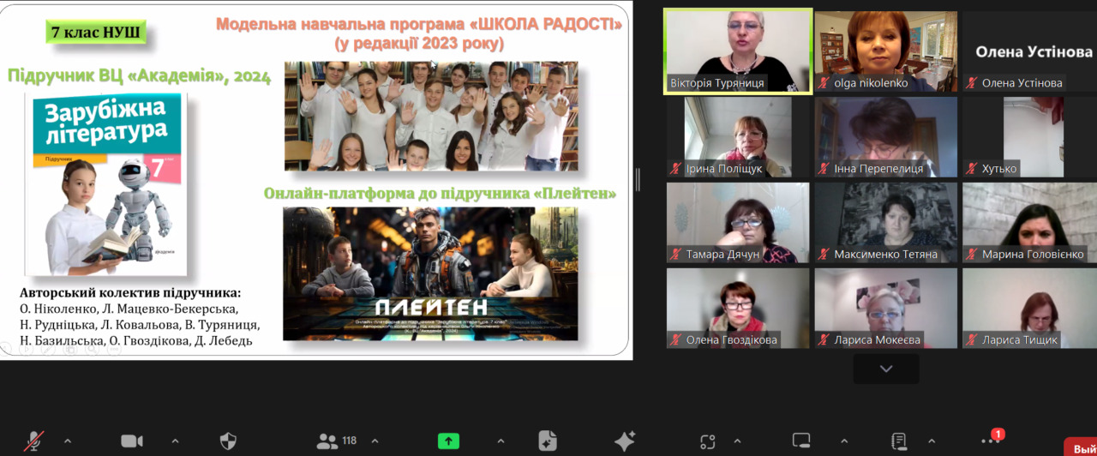Viewport: 1097px width, 456px height.
Task: Click muted mic icon beside Інна Перепелиця
Action: tap(824, 169)
